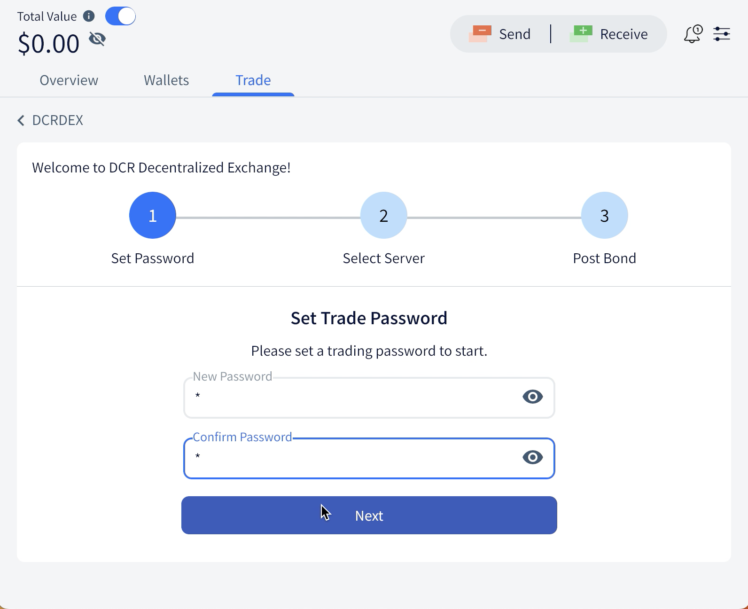Reveal the New Password with its eye toggle
748x609 pixels.
pos(532,397)
